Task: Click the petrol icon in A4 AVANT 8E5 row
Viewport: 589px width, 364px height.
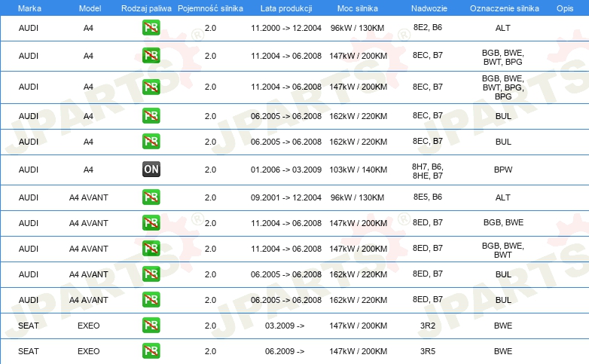Action: click(151, 197)
